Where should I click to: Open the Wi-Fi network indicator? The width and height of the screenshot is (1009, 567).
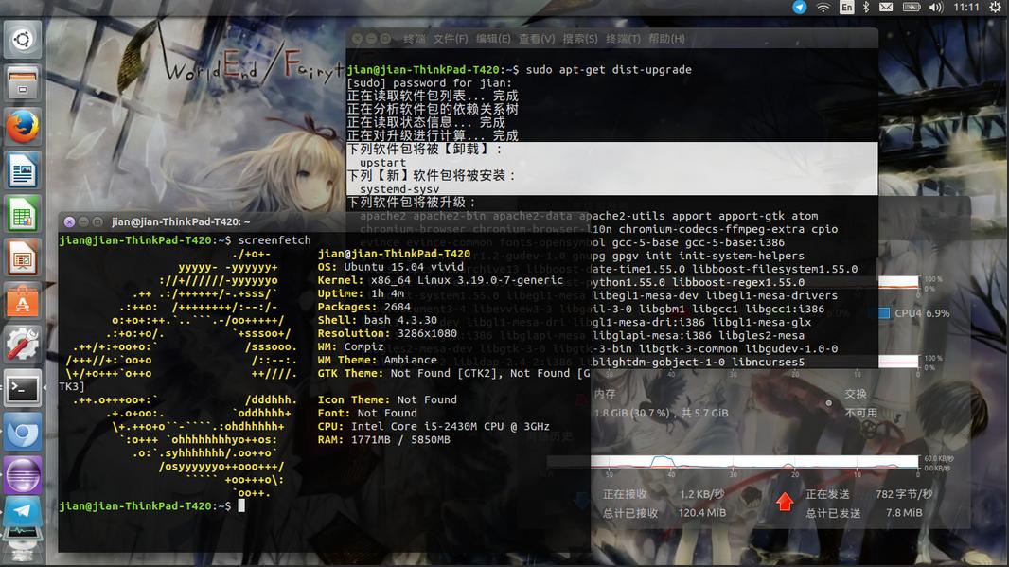click(x=823, y=7)
